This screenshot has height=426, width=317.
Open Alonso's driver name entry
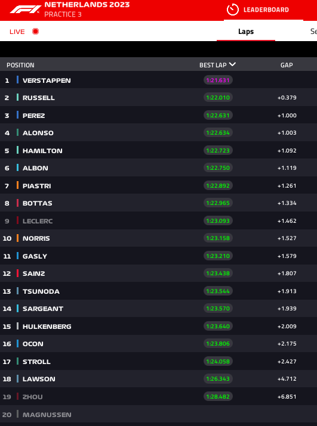tap(38, 133)
